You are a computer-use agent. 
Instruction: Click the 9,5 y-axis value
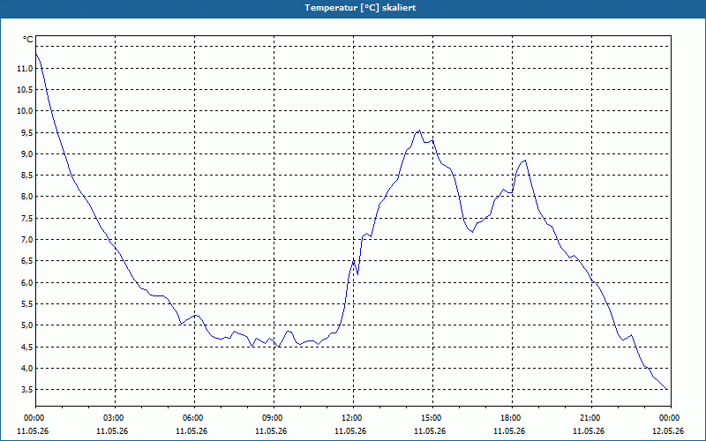[x=26, y=133]
